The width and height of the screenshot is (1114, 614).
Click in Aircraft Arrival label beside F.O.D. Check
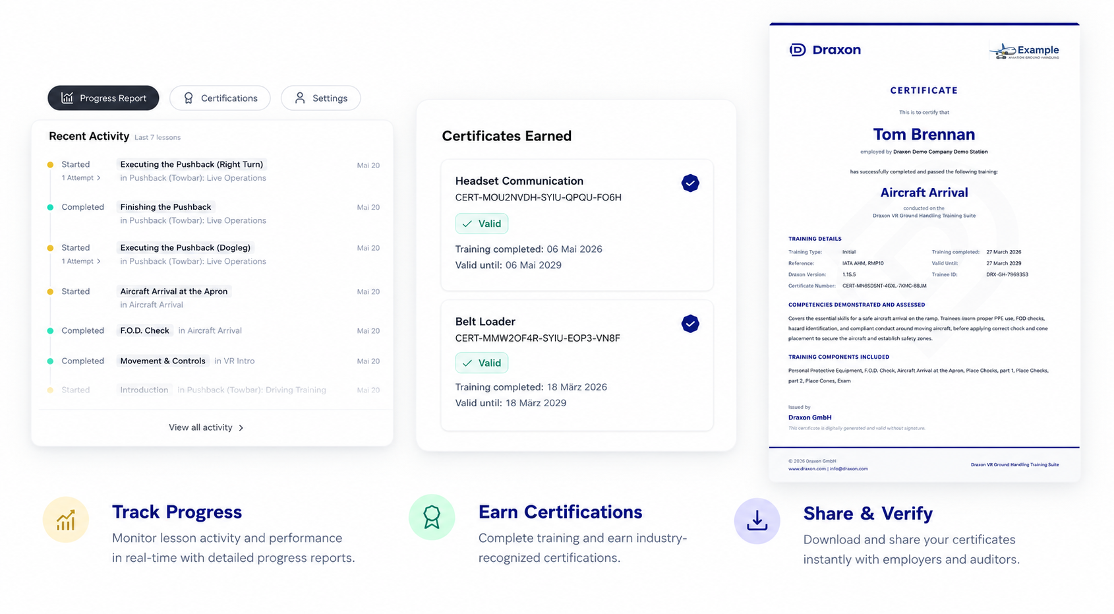coord(210,330)
